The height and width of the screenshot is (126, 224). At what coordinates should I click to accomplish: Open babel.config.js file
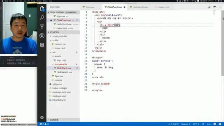[60, 88]
